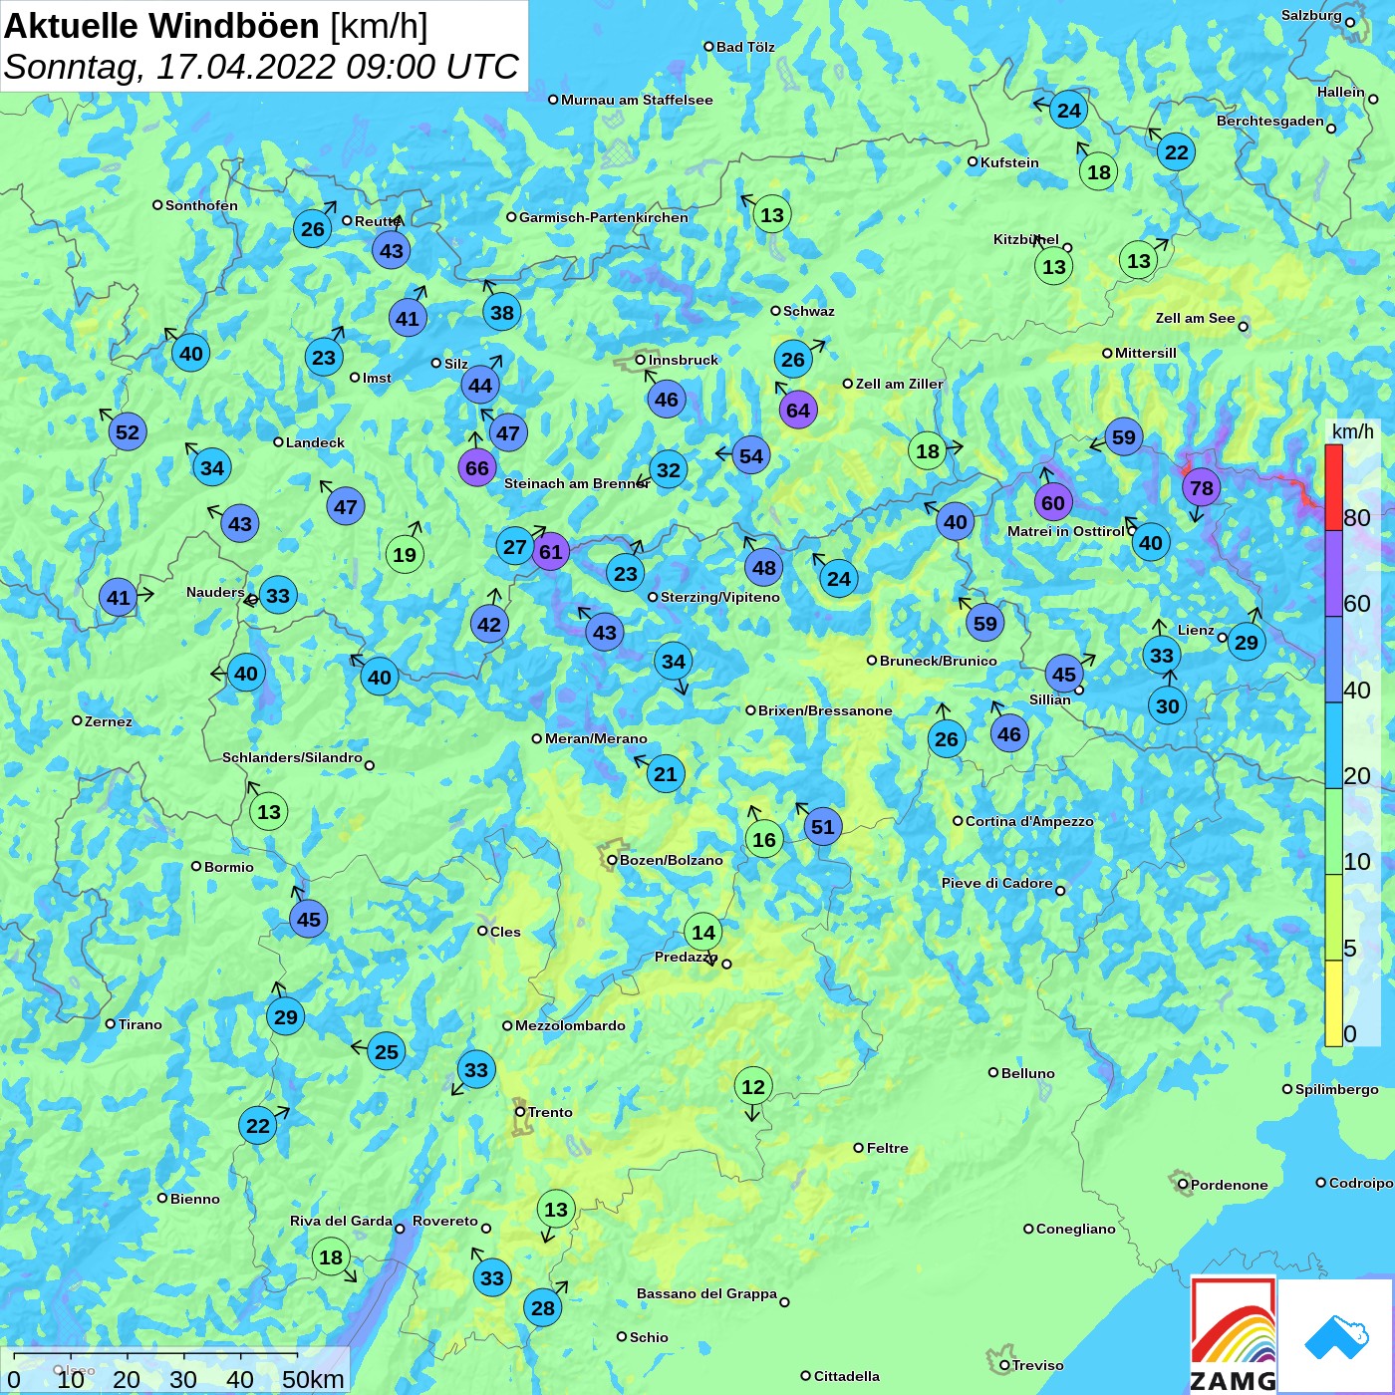1395x1395 pixels.
Task: Click the green 16 station marker
Action: (x=764, y=839)
